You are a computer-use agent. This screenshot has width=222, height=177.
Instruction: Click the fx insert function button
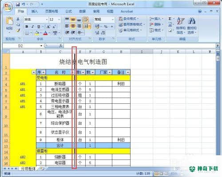60,46
